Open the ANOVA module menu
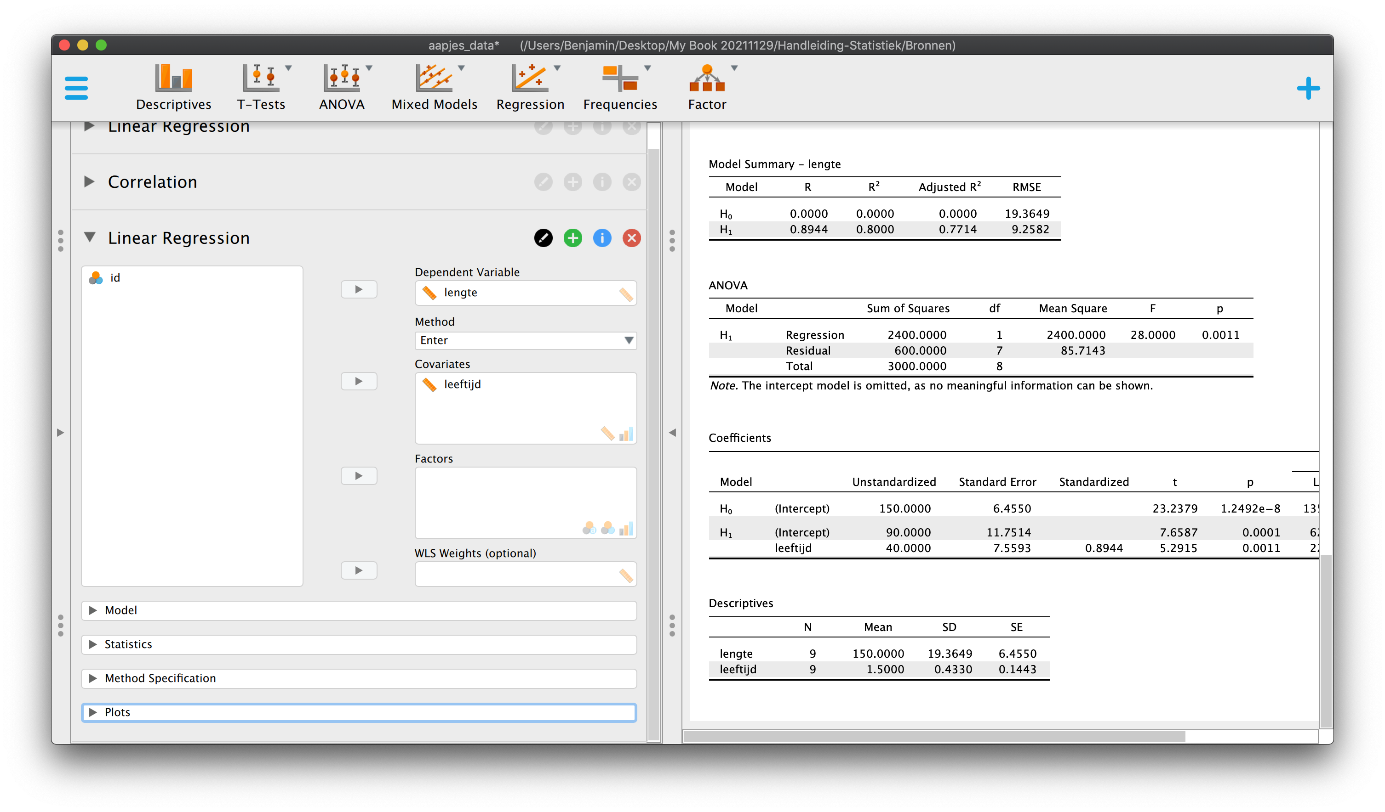 343,88
